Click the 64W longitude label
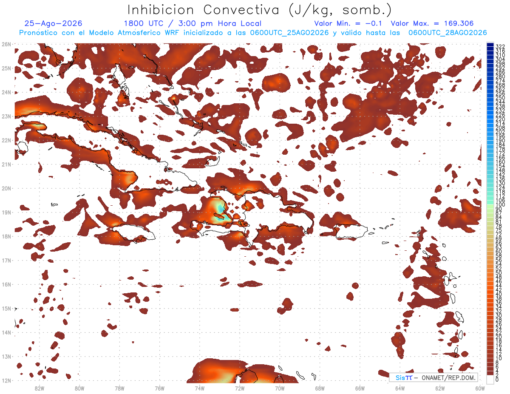The width and height of the screenshot is (510, 394). pyautogui.click(x=400, y=388)
